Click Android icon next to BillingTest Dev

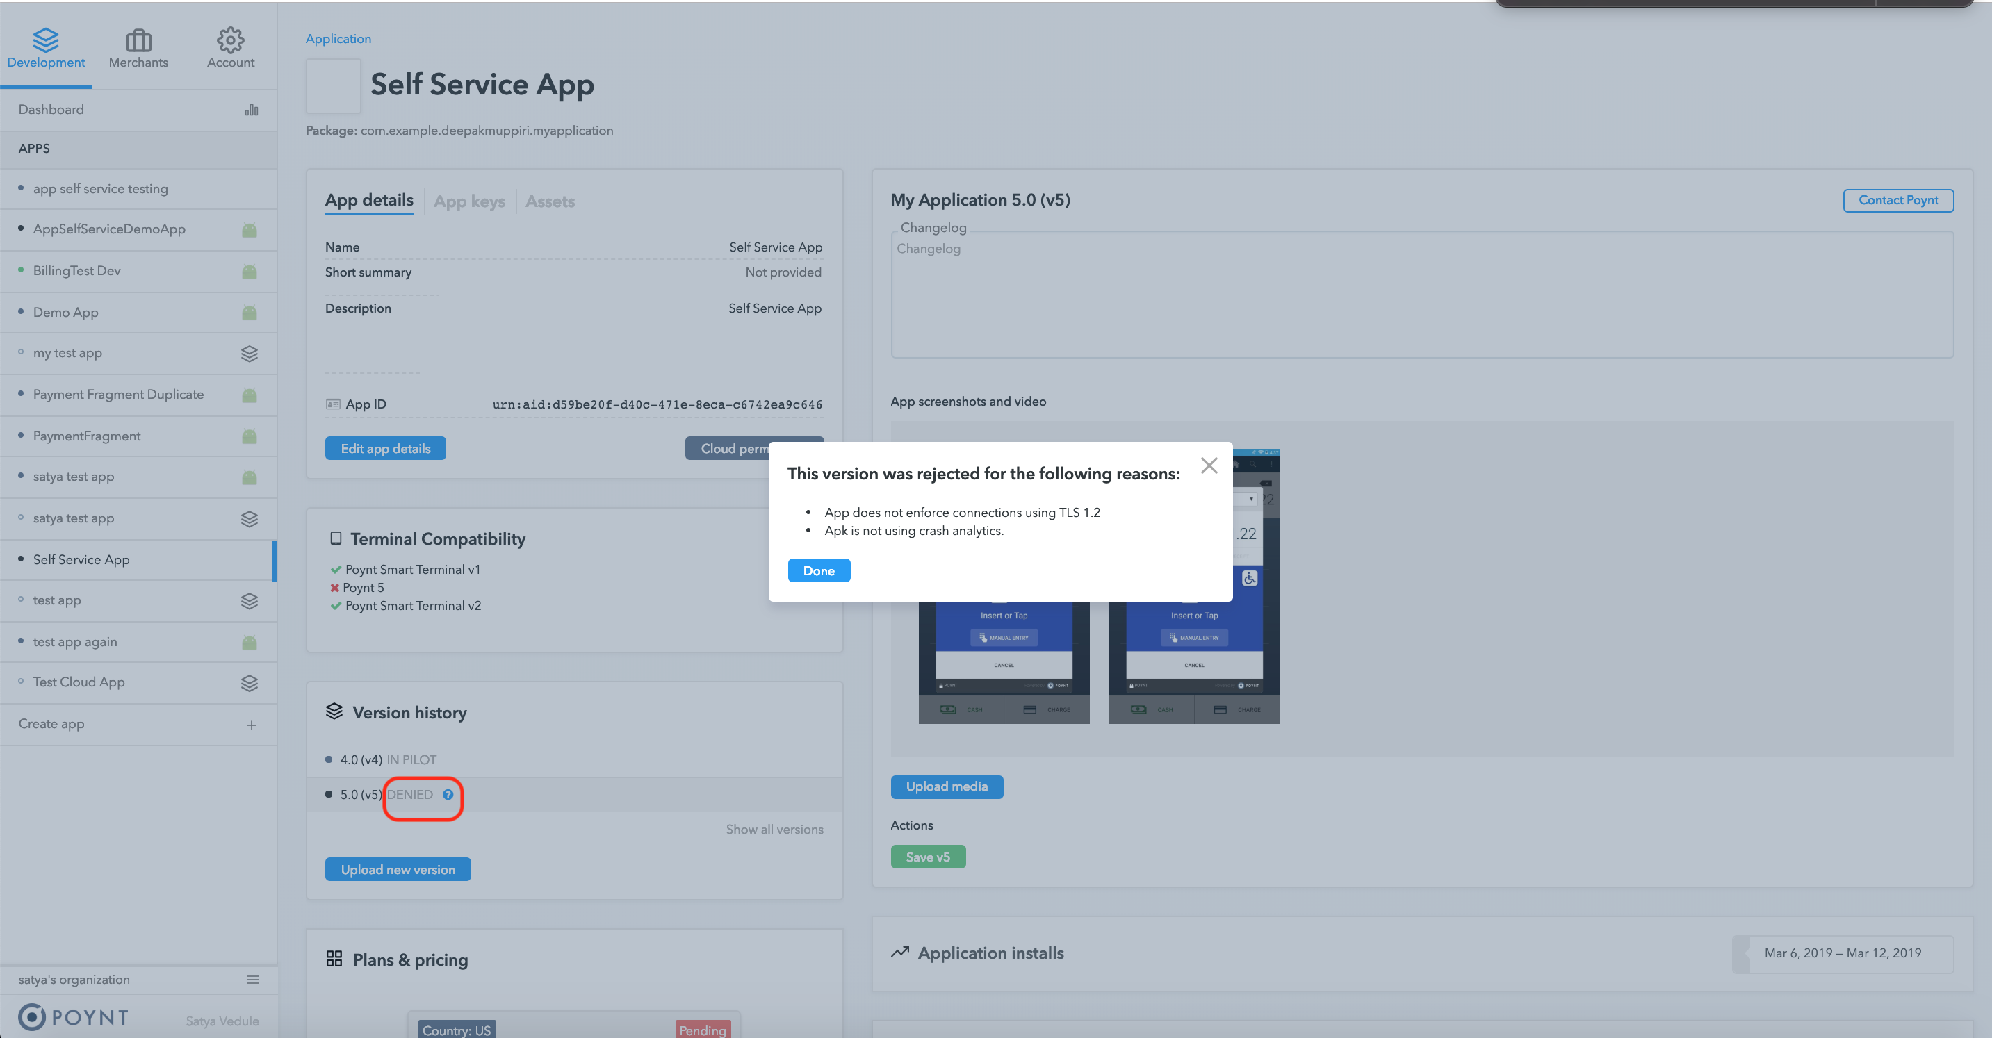249,271
